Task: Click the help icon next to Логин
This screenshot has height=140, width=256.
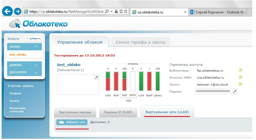Action: pyautogui.click(x=240, y=84)
